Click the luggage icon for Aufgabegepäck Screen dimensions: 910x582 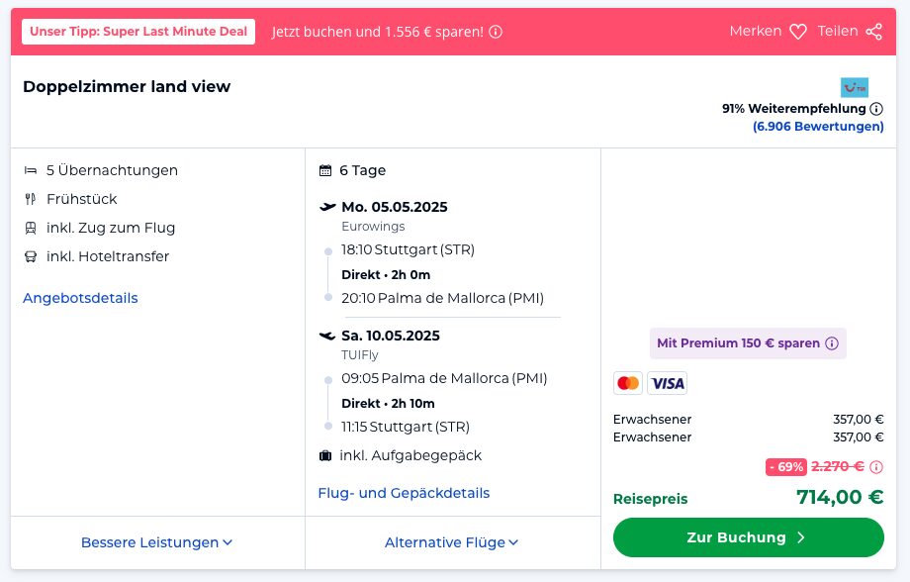(x=325, y=456)
